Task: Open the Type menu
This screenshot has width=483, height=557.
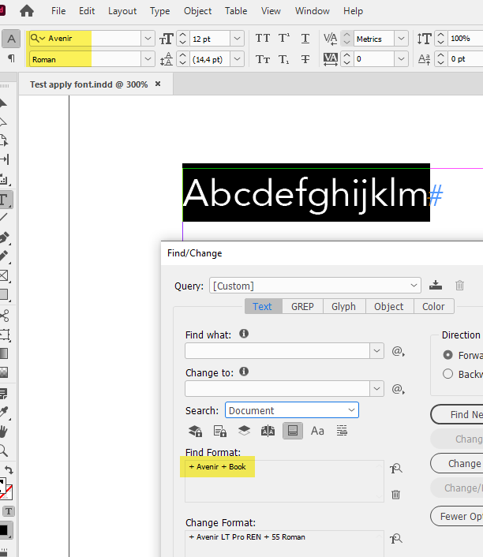Action: [x=159, y=11]
